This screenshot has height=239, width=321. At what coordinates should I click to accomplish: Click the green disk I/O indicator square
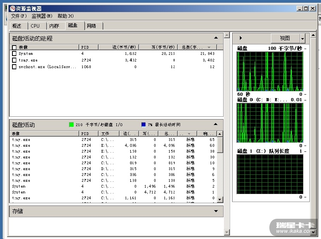pos(71,125)
